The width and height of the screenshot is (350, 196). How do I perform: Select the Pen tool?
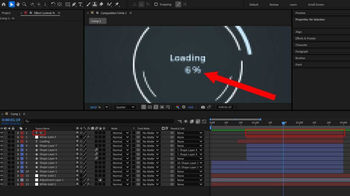point(74,4)
